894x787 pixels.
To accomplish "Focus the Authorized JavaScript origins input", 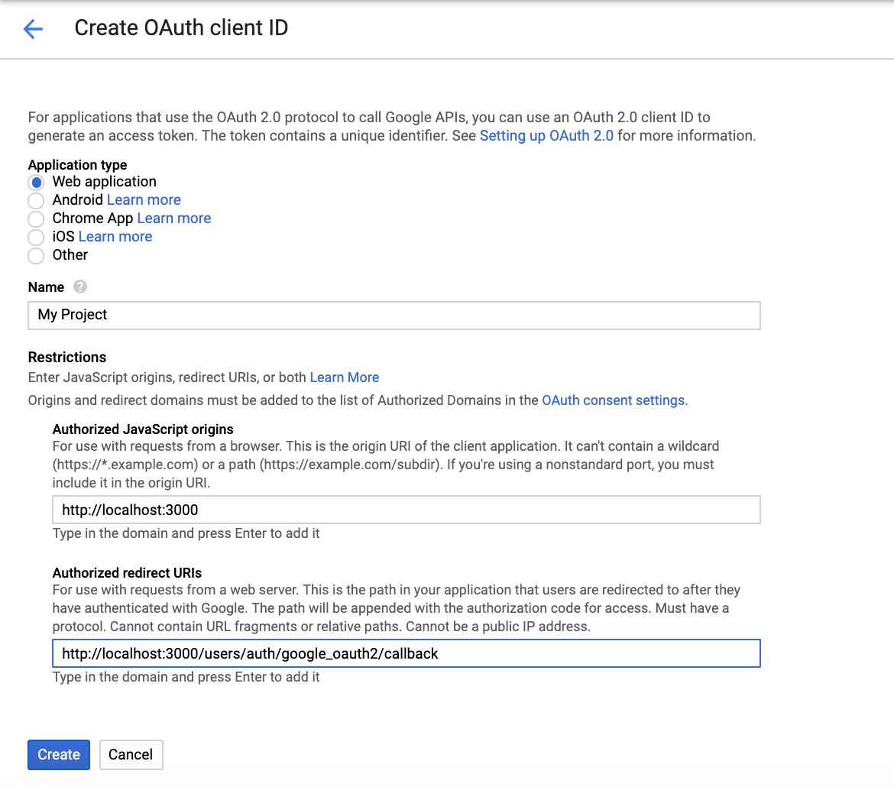I will coord(406,510).
